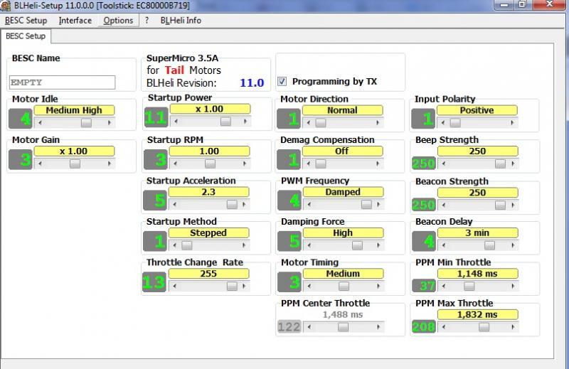
Task: Click the PPM Max Throttle indicator 208
Action: coord(423,327)
